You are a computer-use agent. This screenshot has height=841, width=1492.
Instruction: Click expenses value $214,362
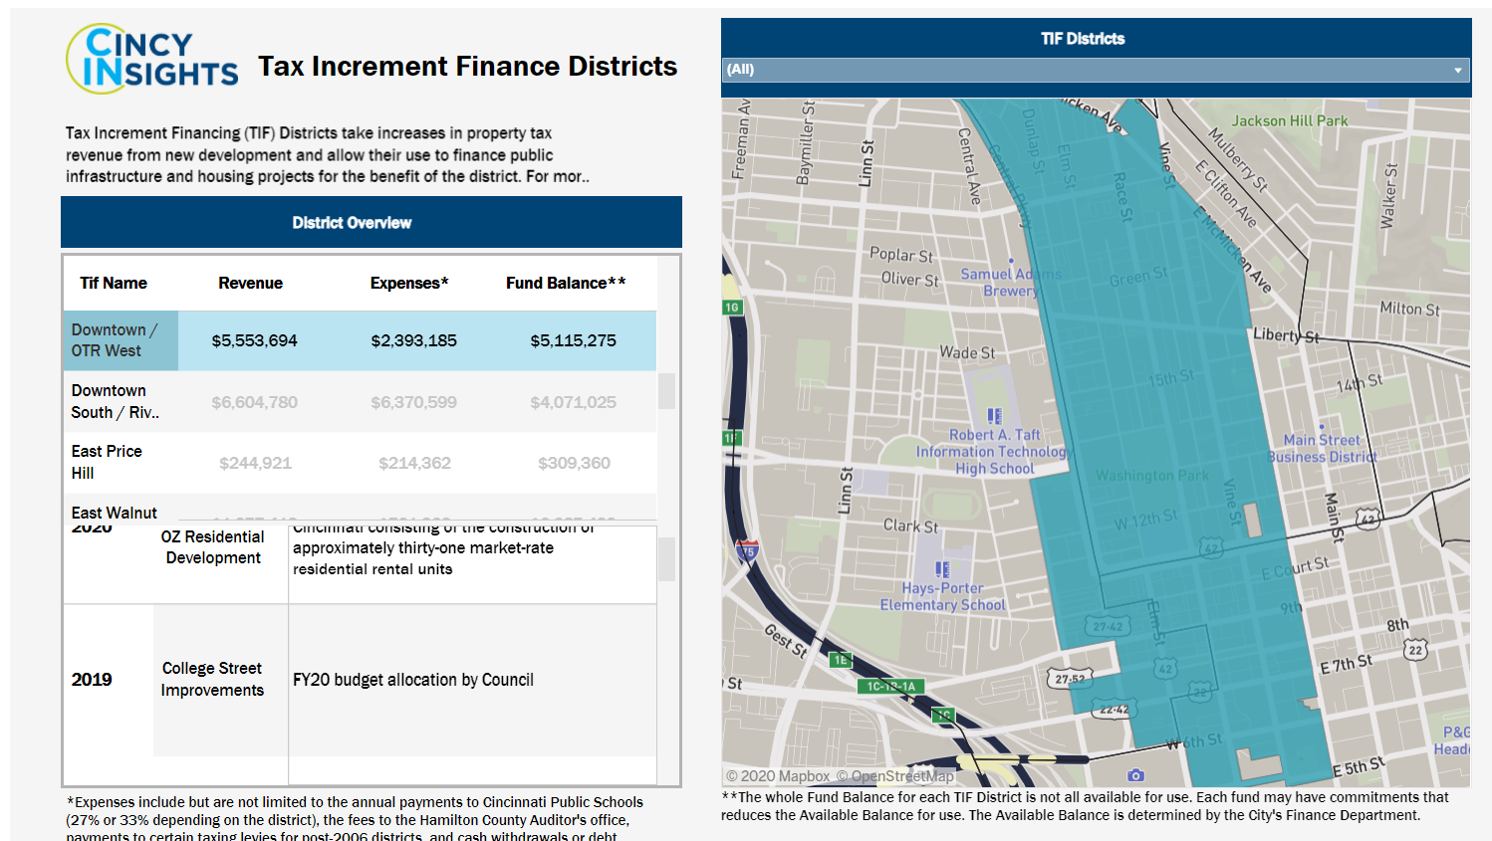(x=415, y=464)
